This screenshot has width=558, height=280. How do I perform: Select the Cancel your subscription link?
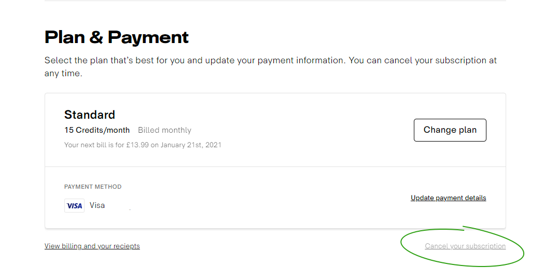tap(465, 246)
